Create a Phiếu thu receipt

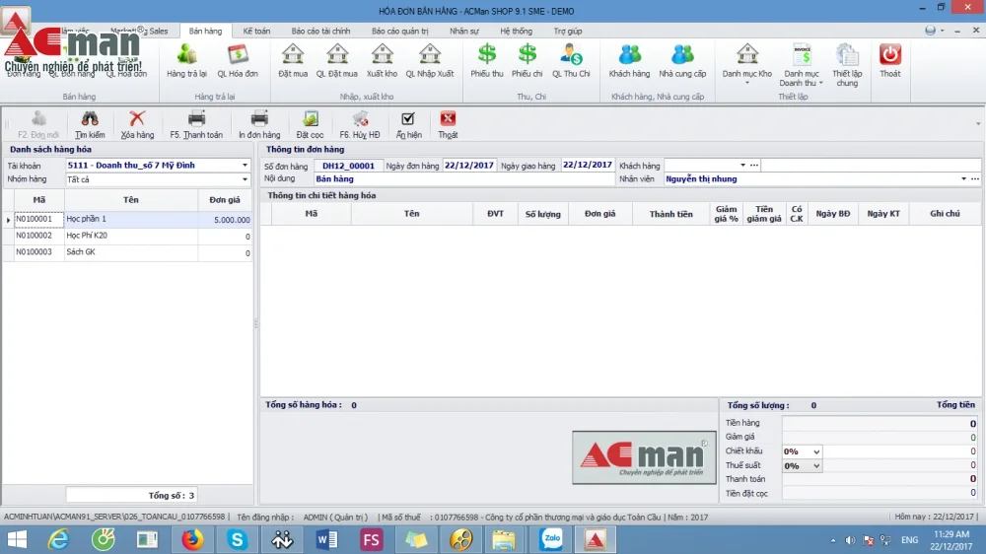pos(487,61)
